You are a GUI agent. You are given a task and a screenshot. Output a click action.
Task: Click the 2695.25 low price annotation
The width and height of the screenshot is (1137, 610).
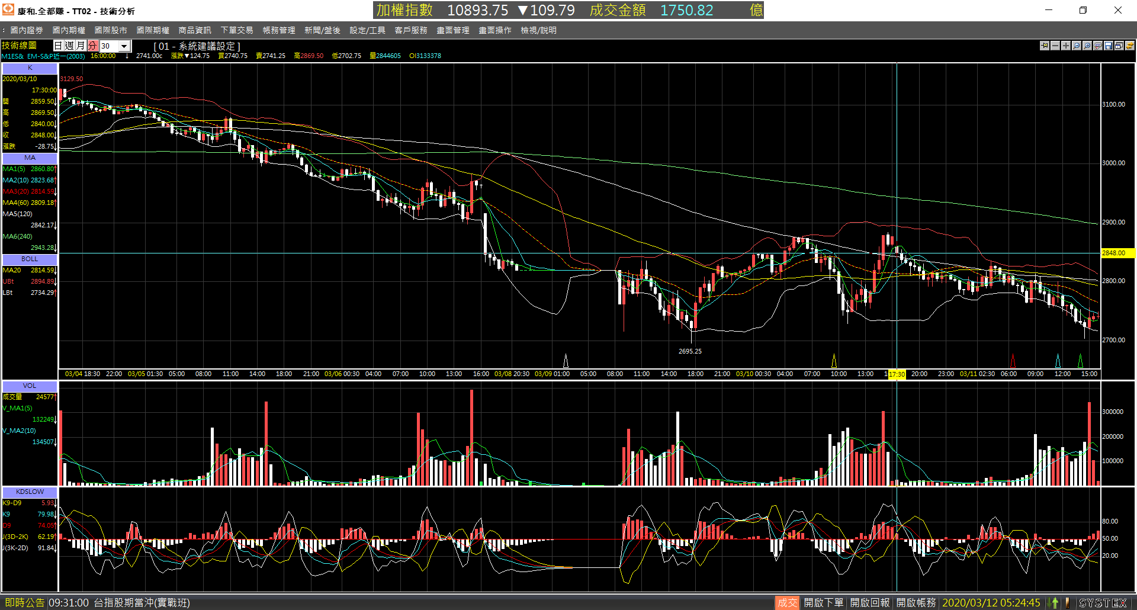click(x=690, y=351)
